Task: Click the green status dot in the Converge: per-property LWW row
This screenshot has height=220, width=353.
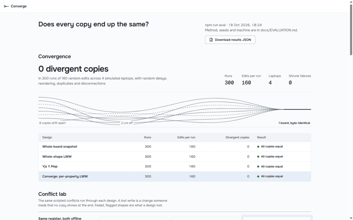Action: coord(258,177)
